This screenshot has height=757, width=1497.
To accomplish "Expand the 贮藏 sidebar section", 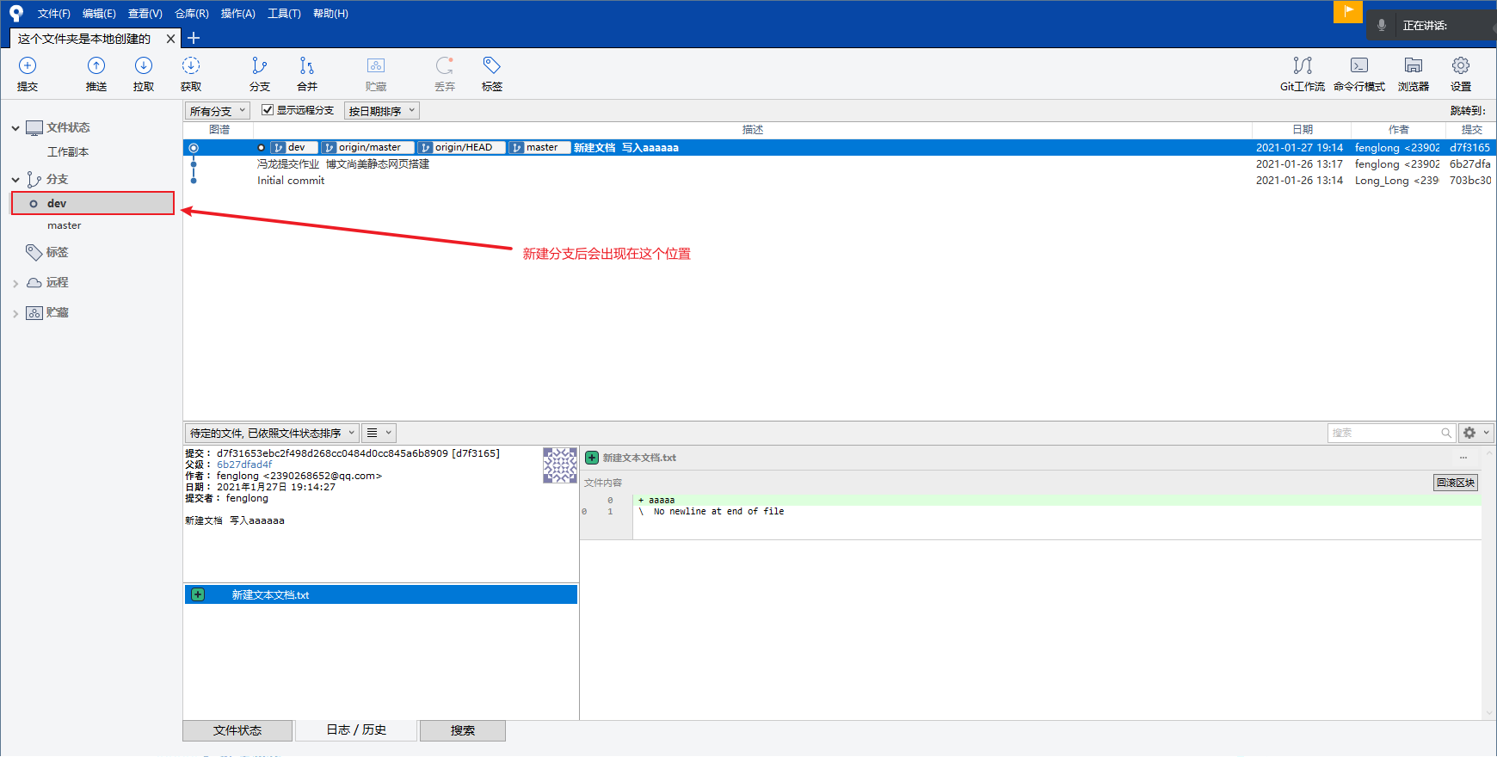I will click(15, 313).
